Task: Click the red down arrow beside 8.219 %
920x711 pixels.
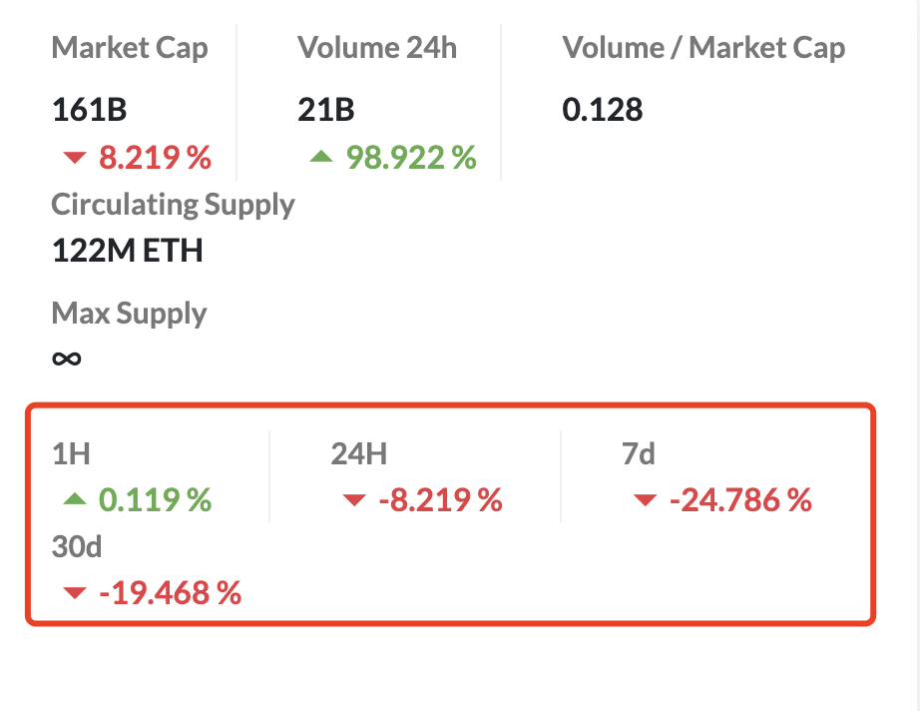Action: click(x=75, y=158)
